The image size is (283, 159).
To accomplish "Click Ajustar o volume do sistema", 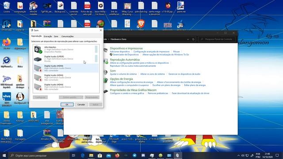I will pos(123,74).
